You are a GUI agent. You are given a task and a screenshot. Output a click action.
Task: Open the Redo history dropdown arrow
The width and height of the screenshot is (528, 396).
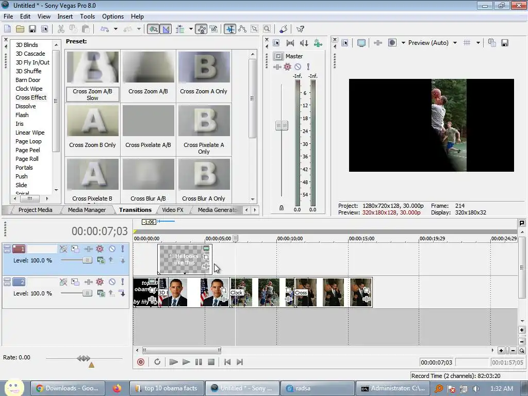click(139, 29)
